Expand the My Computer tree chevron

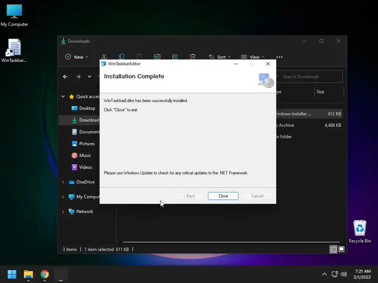click(x=63, y=197)
